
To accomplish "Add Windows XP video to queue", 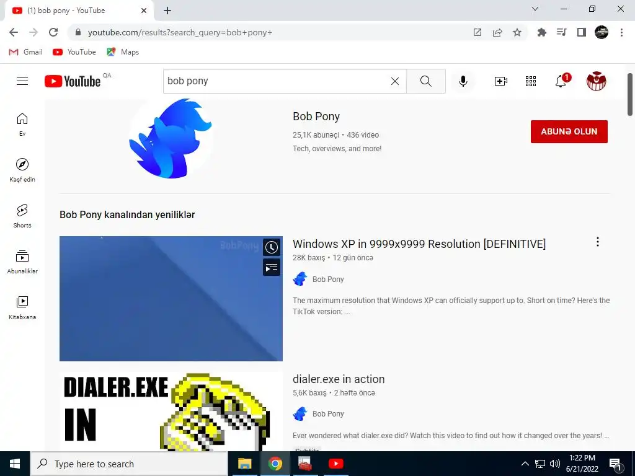I will coord(272,268).
